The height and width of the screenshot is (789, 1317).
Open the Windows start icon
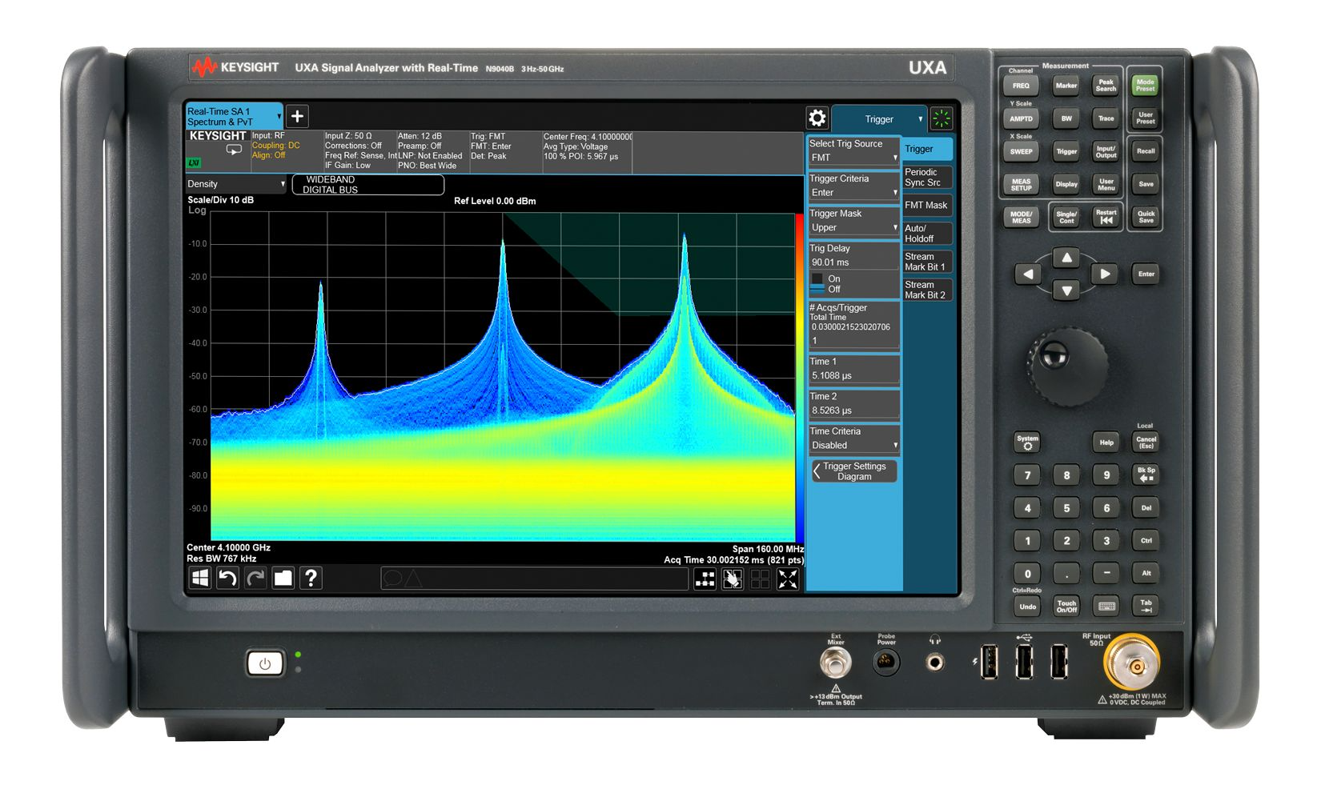pyautogui.click(x=199, y=578)
